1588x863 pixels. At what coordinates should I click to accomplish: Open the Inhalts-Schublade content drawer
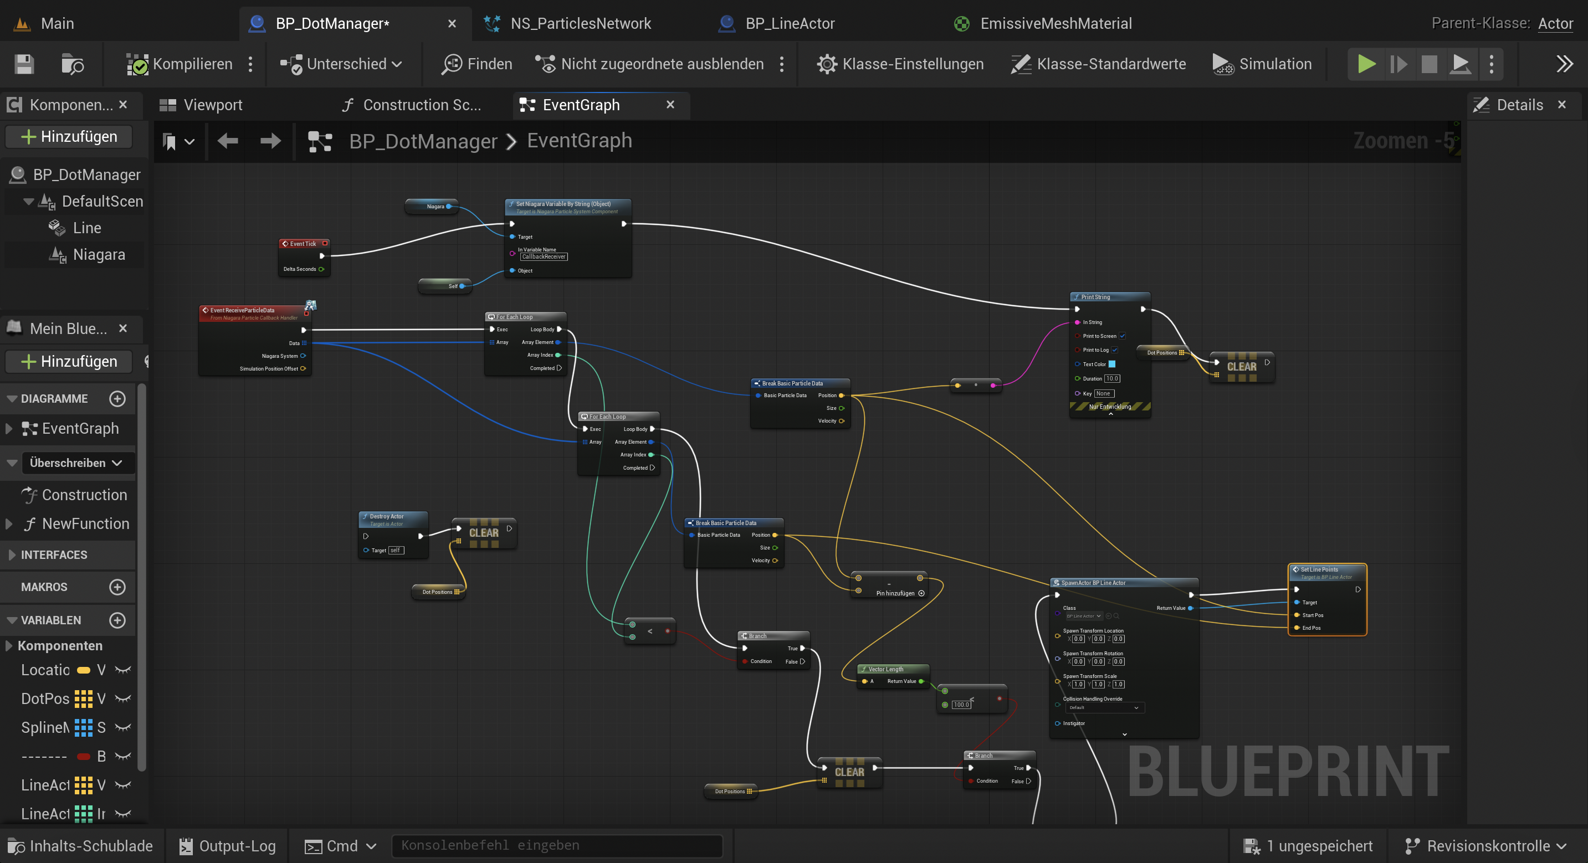80,846
